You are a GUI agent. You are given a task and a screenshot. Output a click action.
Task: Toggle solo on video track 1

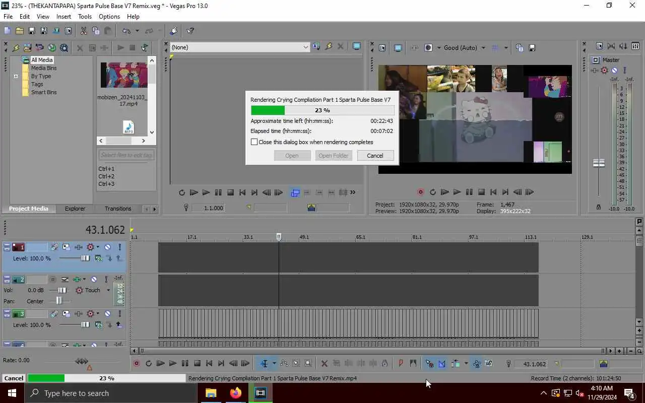pyautogui.click(x=120, y=247)
